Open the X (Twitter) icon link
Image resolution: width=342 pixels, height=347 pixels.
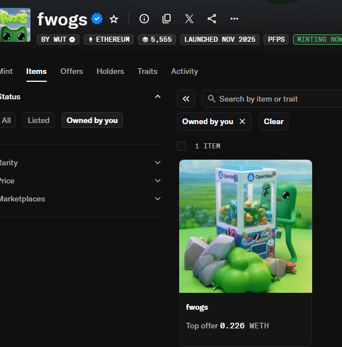tap(189, 19)
